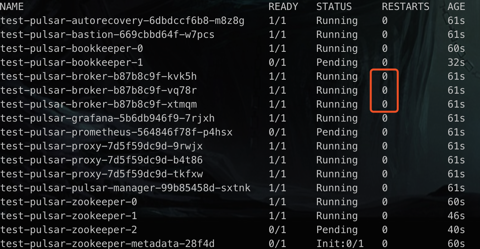Click 1/1 ready value of zookeeper-0 row
Screen dimensions: 480x249
[277, 202]
